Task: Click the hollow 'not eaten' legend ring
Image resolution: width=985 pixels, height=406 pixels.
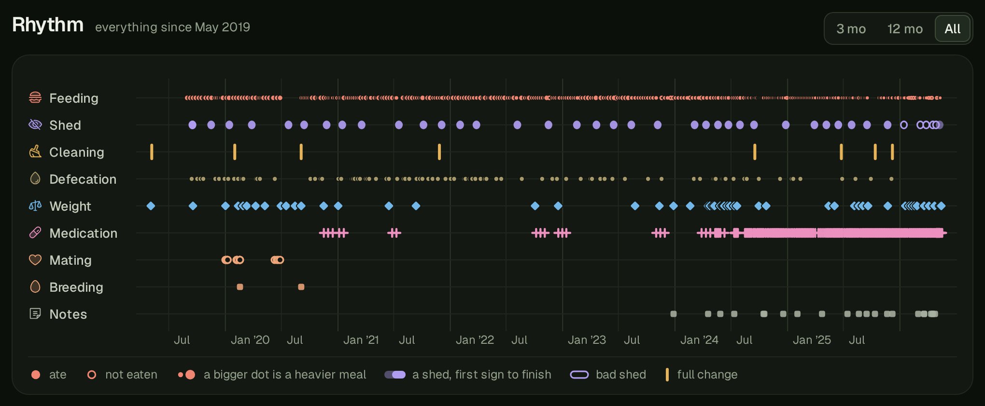Action: click(x=92, y=375)
